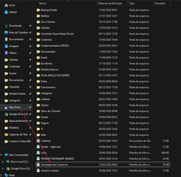Click the pin icon beside Scaner
Image resolution: width=181 pixels, height=177 pixels.
click(30, 73)
